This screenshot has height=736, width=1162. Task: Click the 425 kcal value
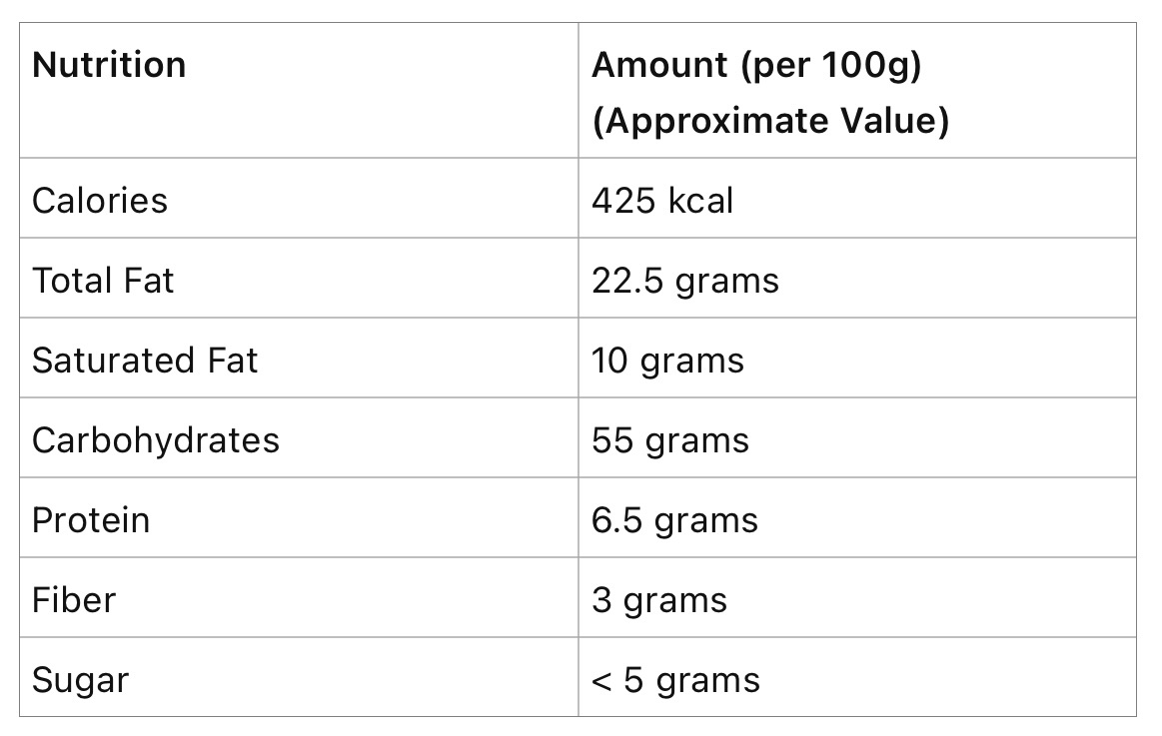click(x=662, y=200)
